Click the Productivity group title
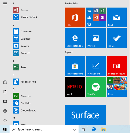The width and height of the screenshot is (130, 133). 71,4
